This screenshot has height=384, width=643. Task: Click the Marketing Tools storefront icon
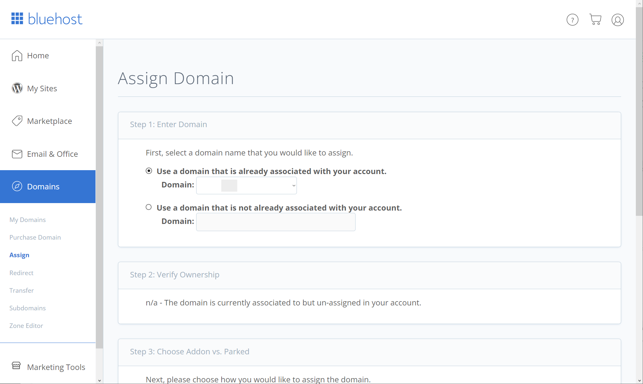(16, 366)
